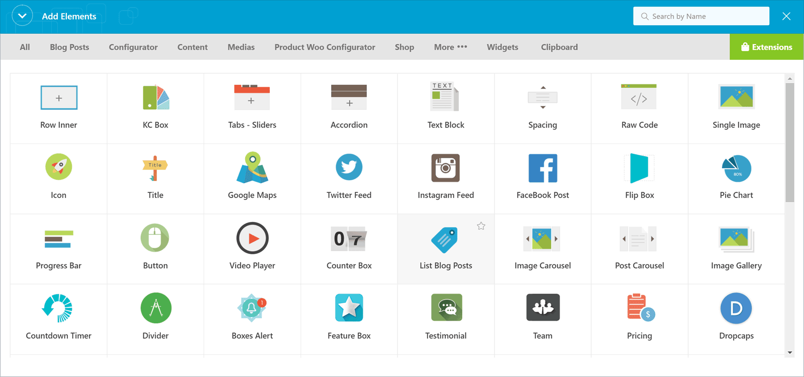Add a Raw Code element
Screen dimensions: 804x377
[640, 108]
